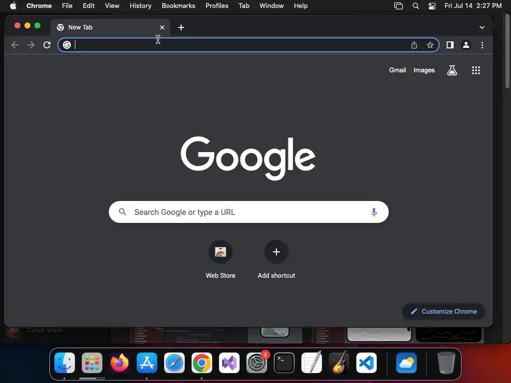Open System Settings from the Dock
The width and height of the screenshot is (511, 383).
click(x=257, y=363)
